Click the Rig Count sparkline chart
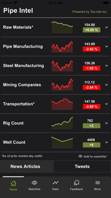Screen dimensions: 111x198 62,123
